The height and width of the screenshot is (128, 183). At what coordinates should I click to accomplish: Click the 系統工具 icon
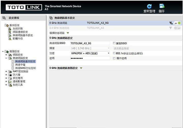click(10, 85)
